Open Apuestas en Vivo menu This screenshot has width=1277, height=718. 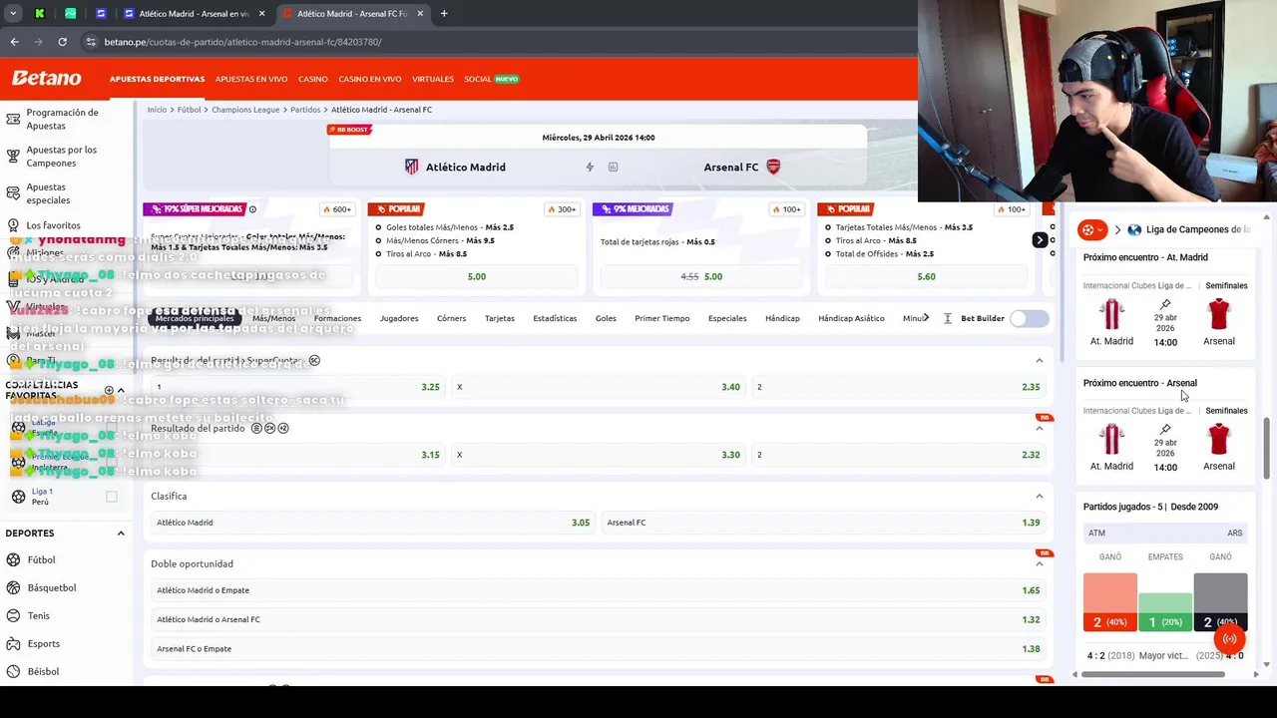251,79
